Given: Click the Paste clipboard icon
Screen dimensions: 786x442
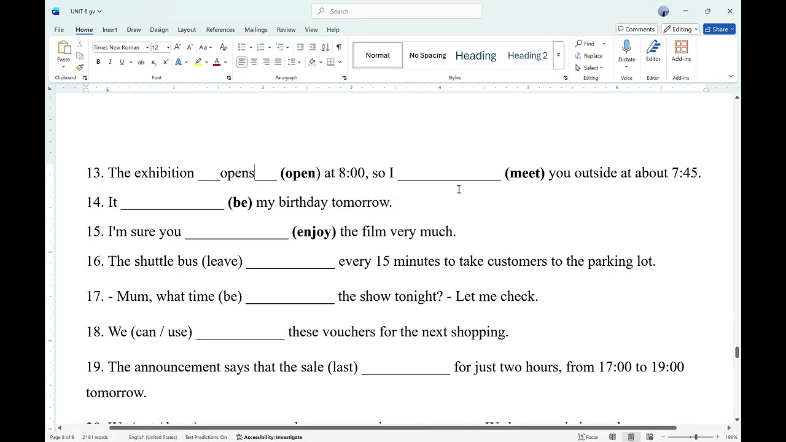Looking at the screenshot, I should [x=63, y=48].
